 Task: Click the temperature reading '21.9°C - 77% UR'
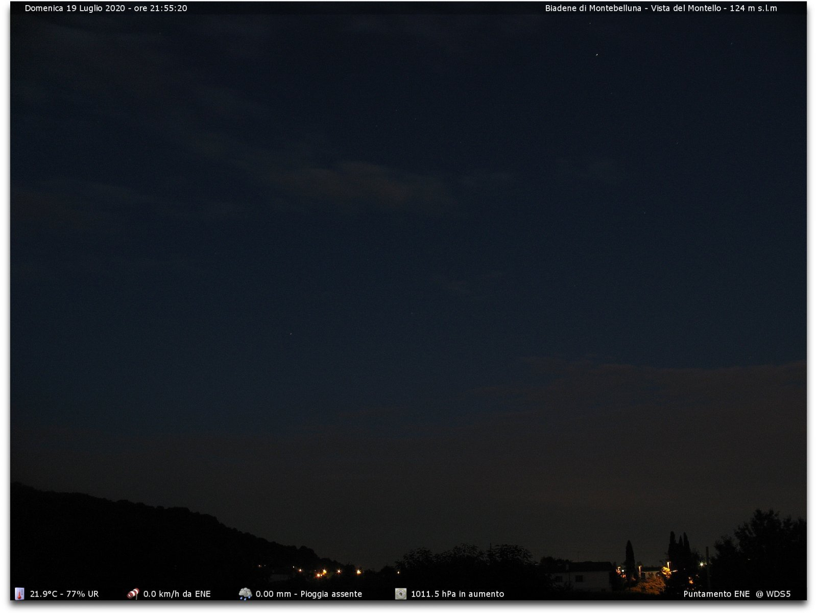pos(64,594)
